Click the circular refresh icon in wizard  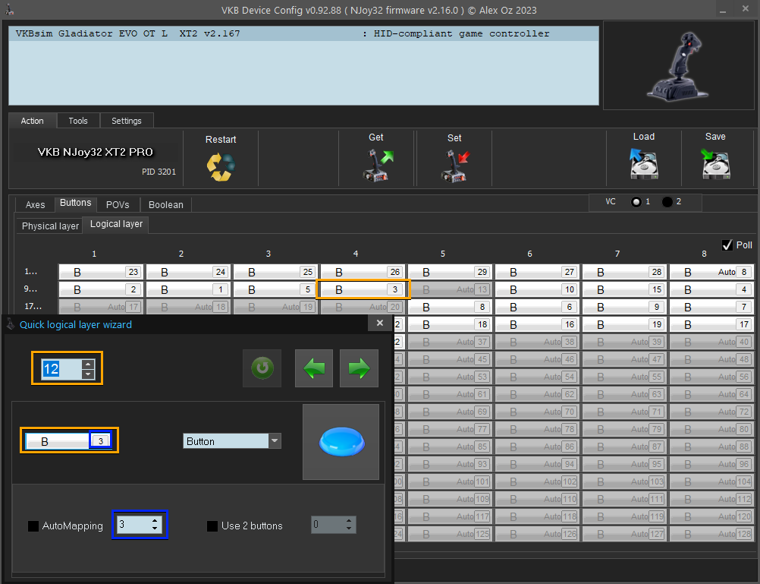262,369
